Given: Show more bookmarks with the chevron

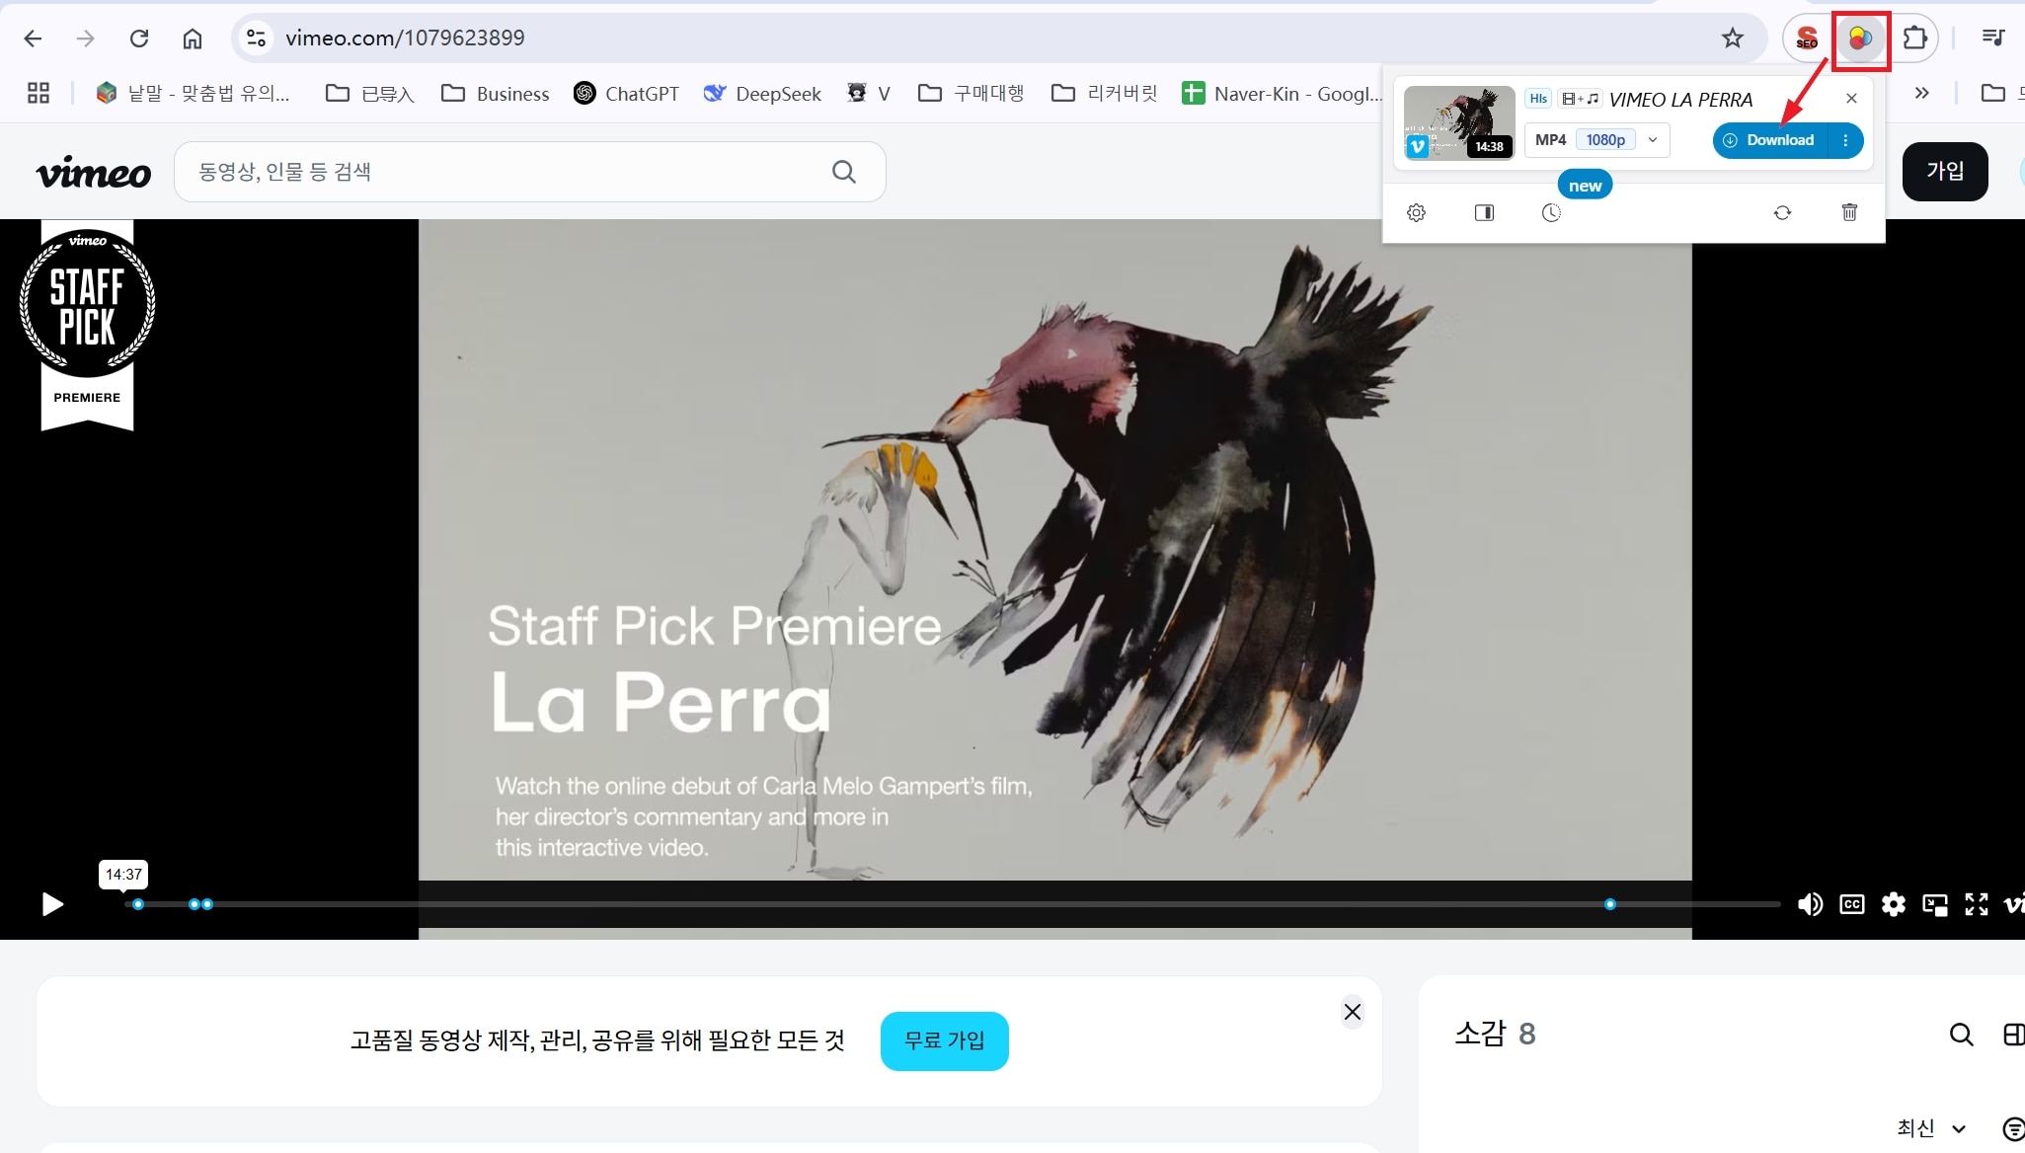Looking at the screenshot, I should [x=1921, y=93].
